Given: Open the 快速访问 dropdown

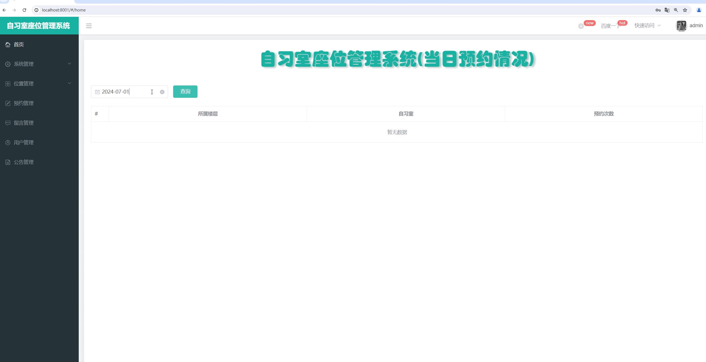Looking at the screenshot, I should click(647, 25).
